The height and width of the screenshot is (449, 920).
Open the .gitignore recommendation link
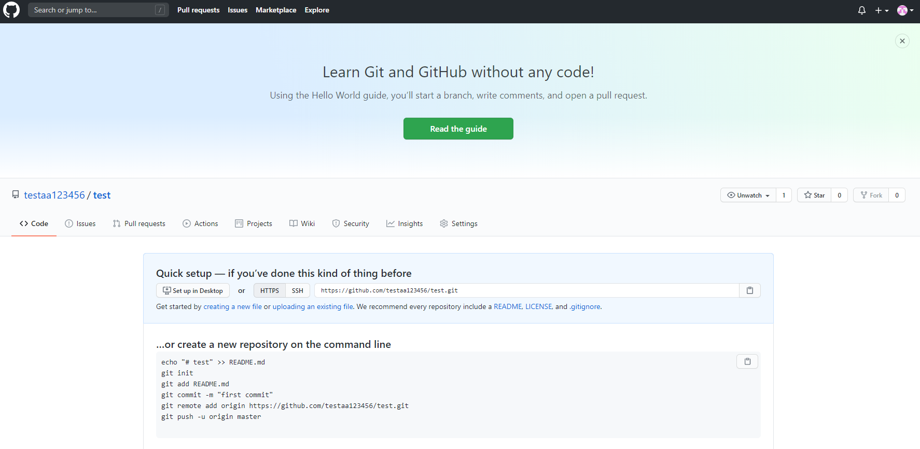point(585,306)
